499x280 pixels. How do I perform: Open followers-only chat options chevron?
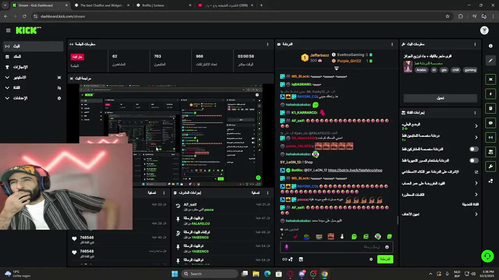476,137
